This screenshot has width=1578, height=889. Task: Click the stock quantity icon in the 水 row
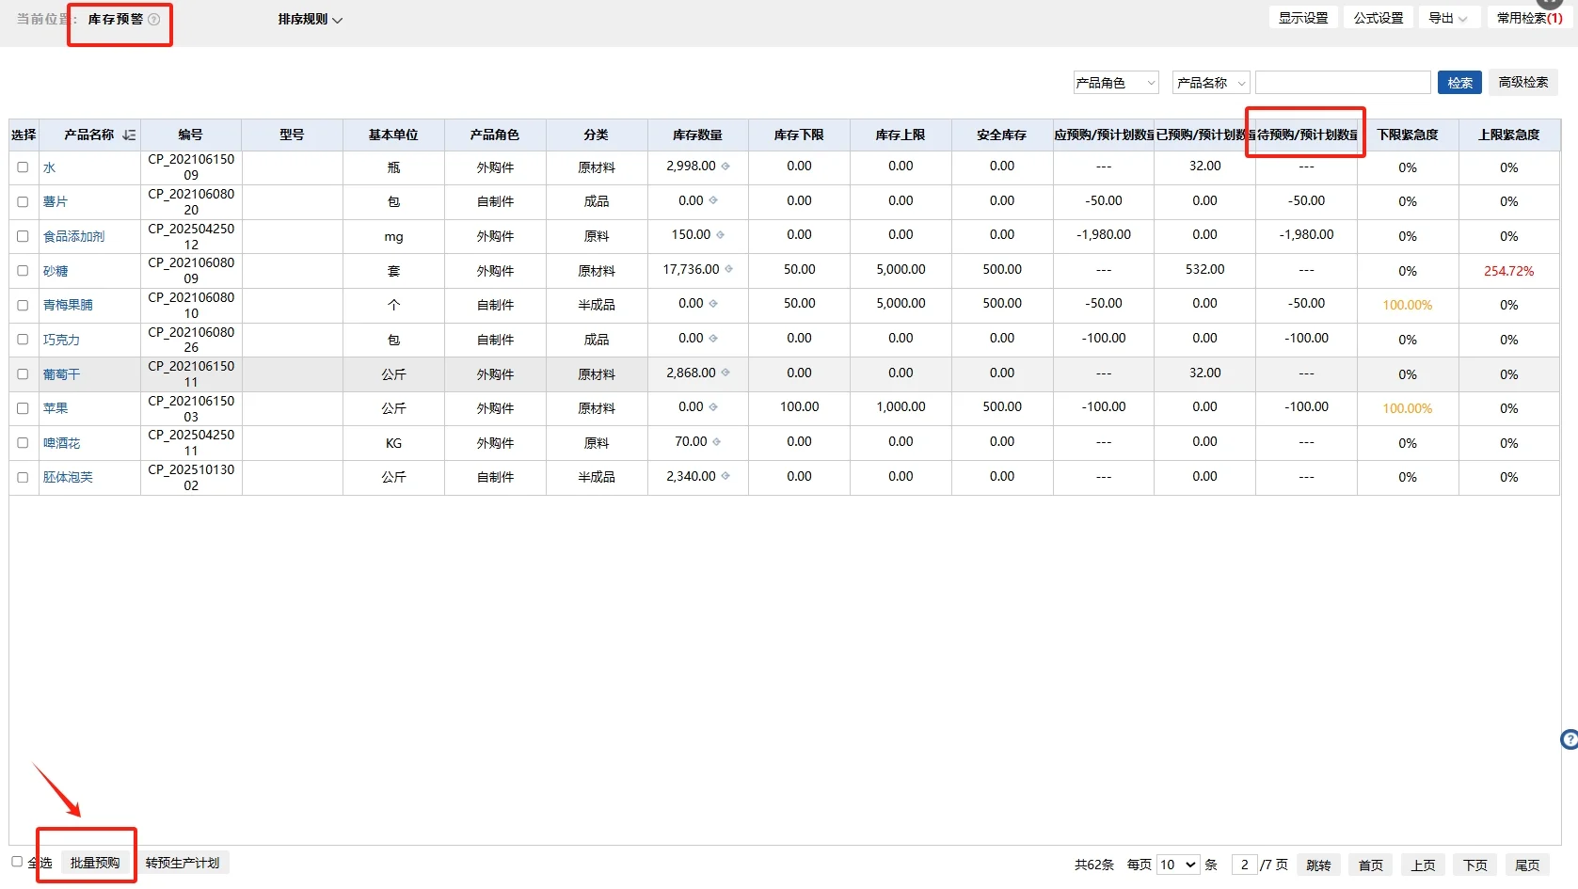pyautogui.click(x=725, y=167)
